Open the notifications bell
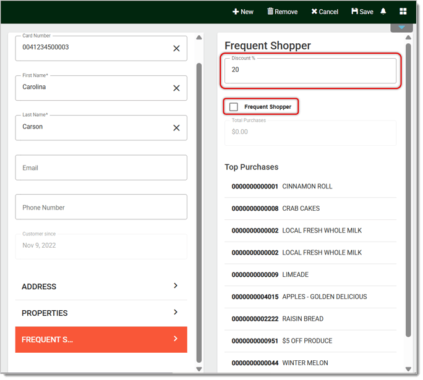423x380 pixels. click(383, 11)
